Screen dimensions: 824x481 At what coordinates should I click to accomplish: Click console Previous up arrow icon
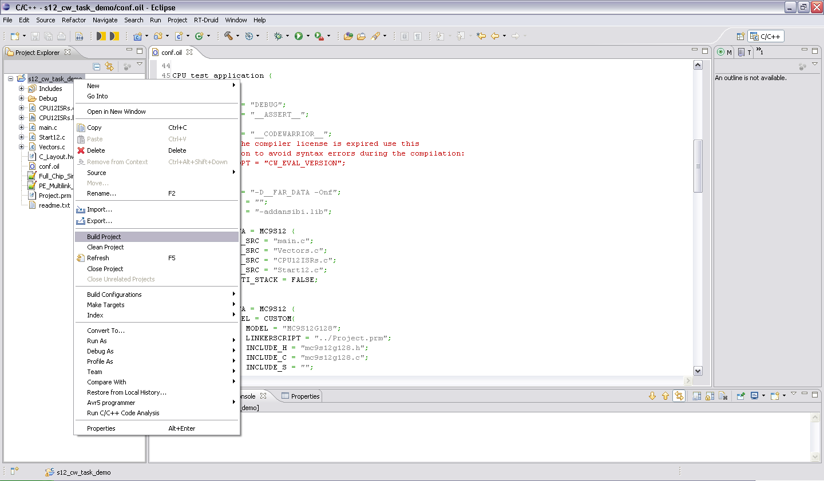[665, 396]
